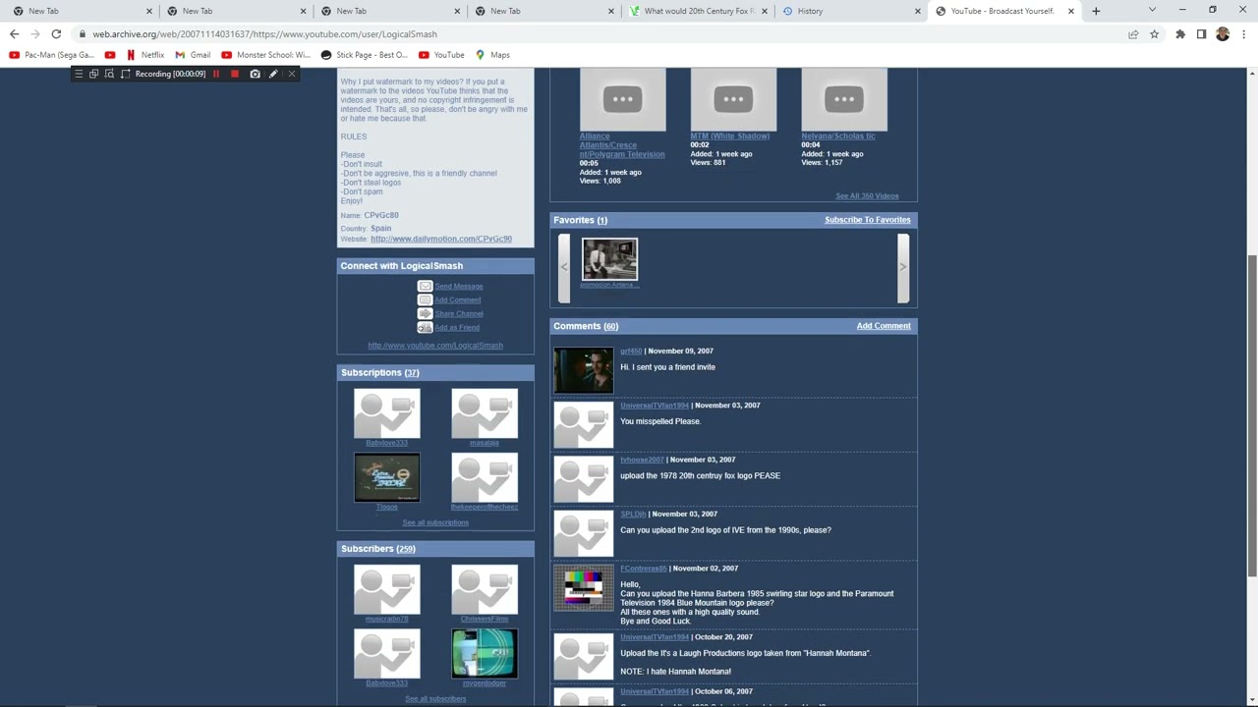Switch to the 20th Century Fox tab
The width and height of the screenshot is (1258, 707).
click(x=696, y=11)
